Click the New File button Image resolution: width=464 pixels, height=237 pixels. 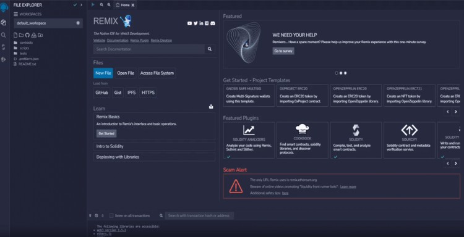click(x=103, y=73)
